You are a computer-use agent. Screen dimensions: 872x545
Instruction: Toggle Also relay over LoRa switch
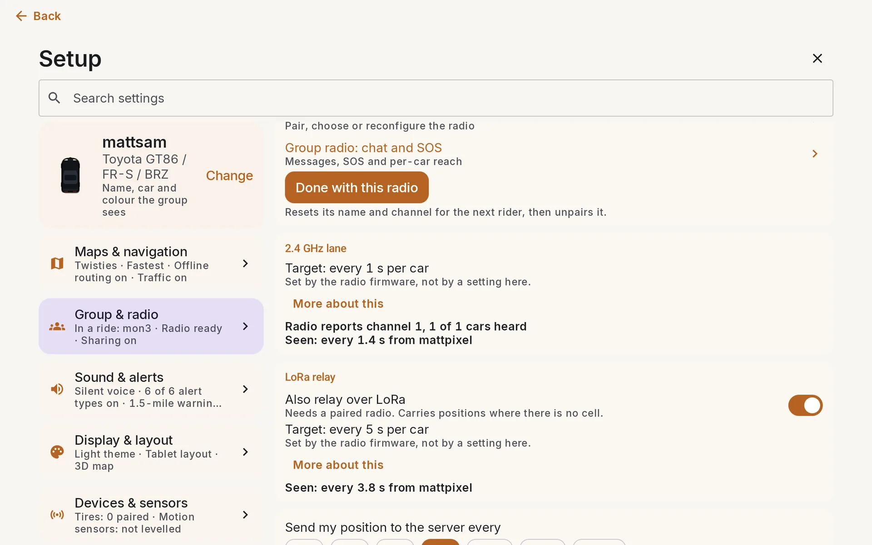click(x=805, y=405)
